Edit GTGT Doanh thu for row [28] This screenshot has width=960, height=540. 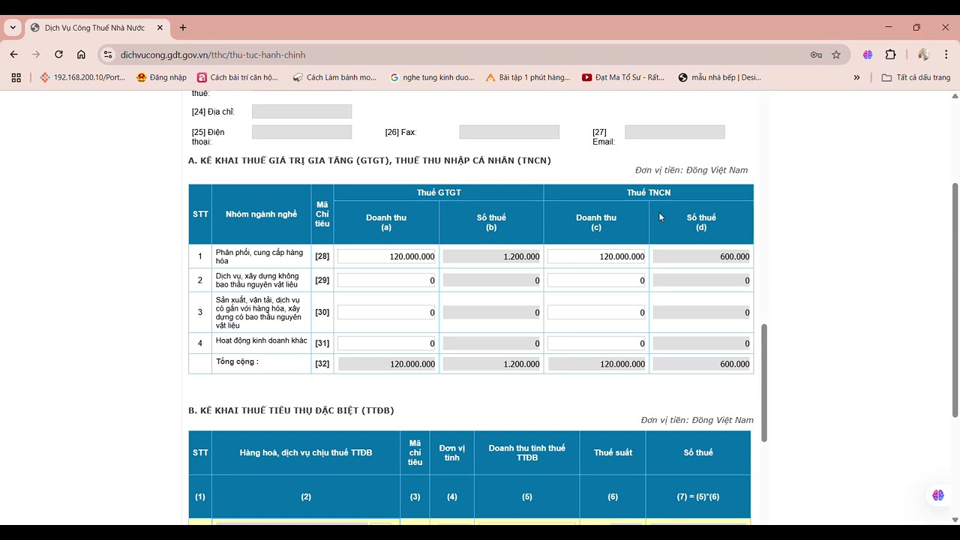(386, 256)
